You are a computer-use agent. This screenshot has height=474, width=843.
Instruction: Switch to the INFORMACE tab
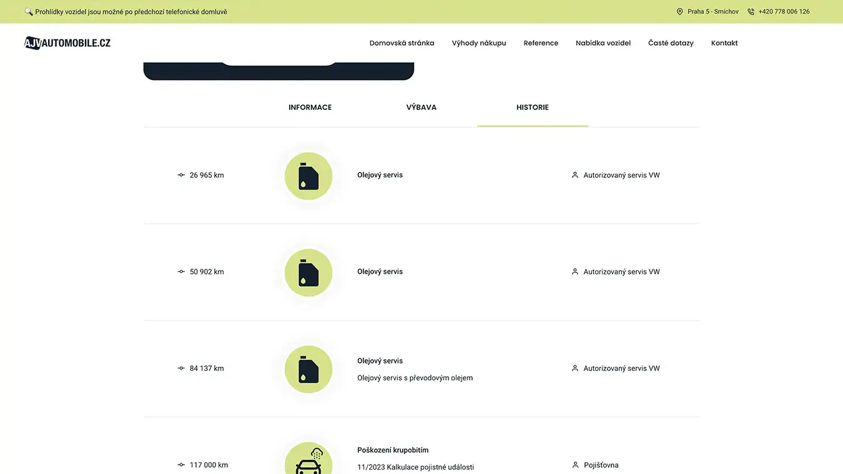[x=310, y=107]
